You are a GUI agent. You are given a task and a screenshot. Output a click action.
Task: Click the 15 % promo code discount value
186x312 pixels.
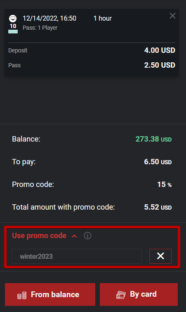click(164, 184)
